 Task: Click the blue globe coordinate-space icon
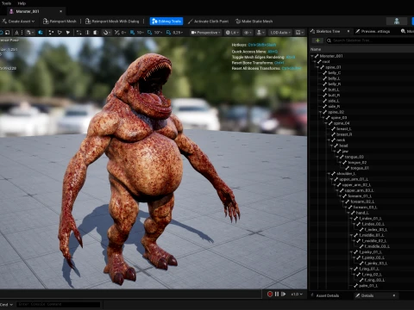coord(41,33)
